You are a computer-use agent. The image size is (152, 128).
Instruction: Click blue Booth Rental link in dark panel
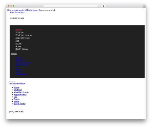21,74
